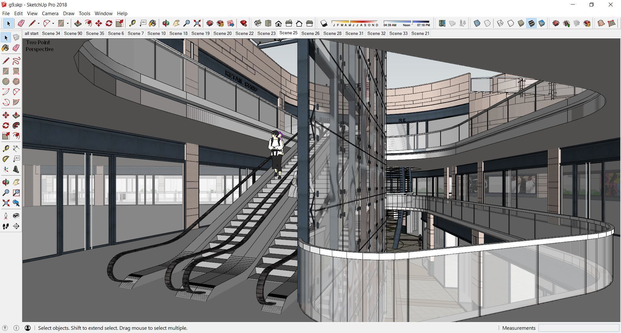Choose the 3D Text tool

[16, 169]
